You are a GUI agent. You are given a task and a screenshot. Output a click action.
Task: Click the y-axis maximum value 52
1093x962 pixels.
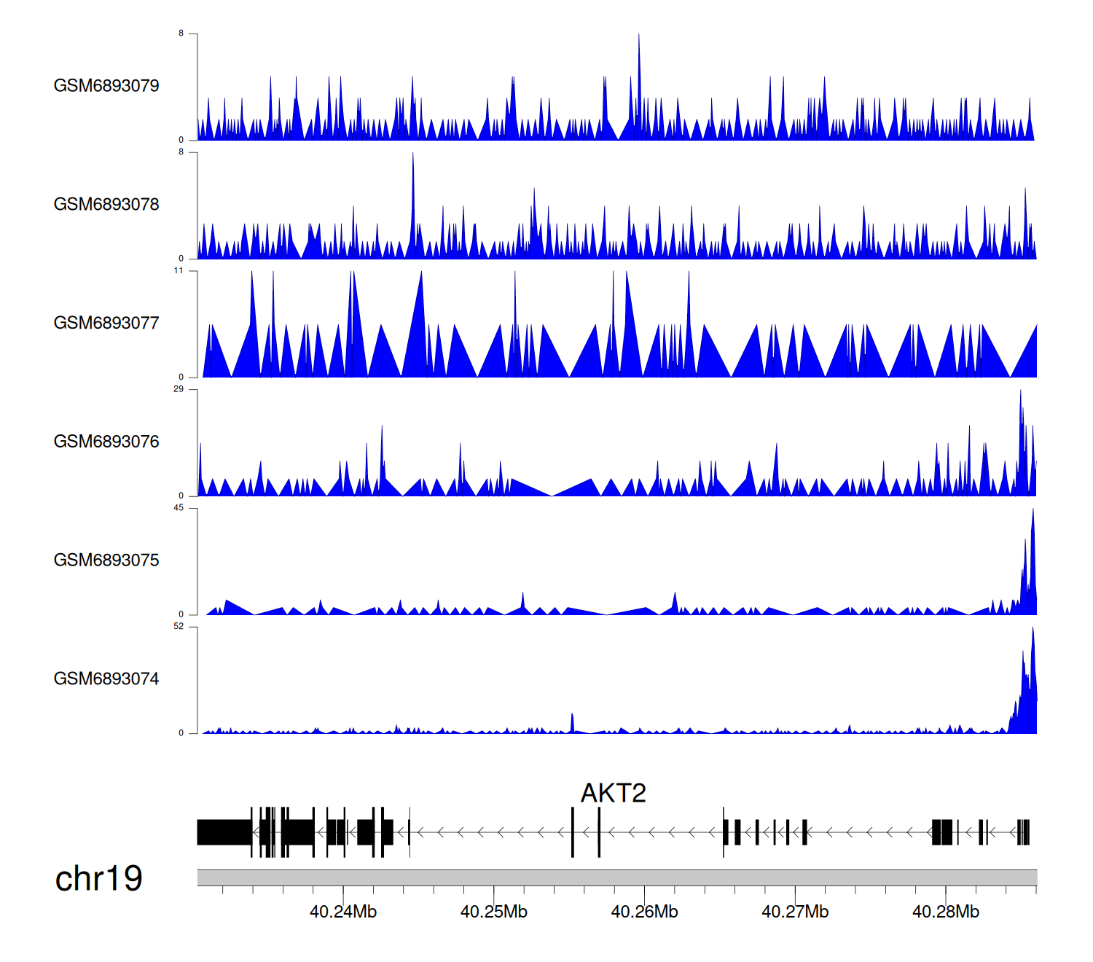coord(179,627)
